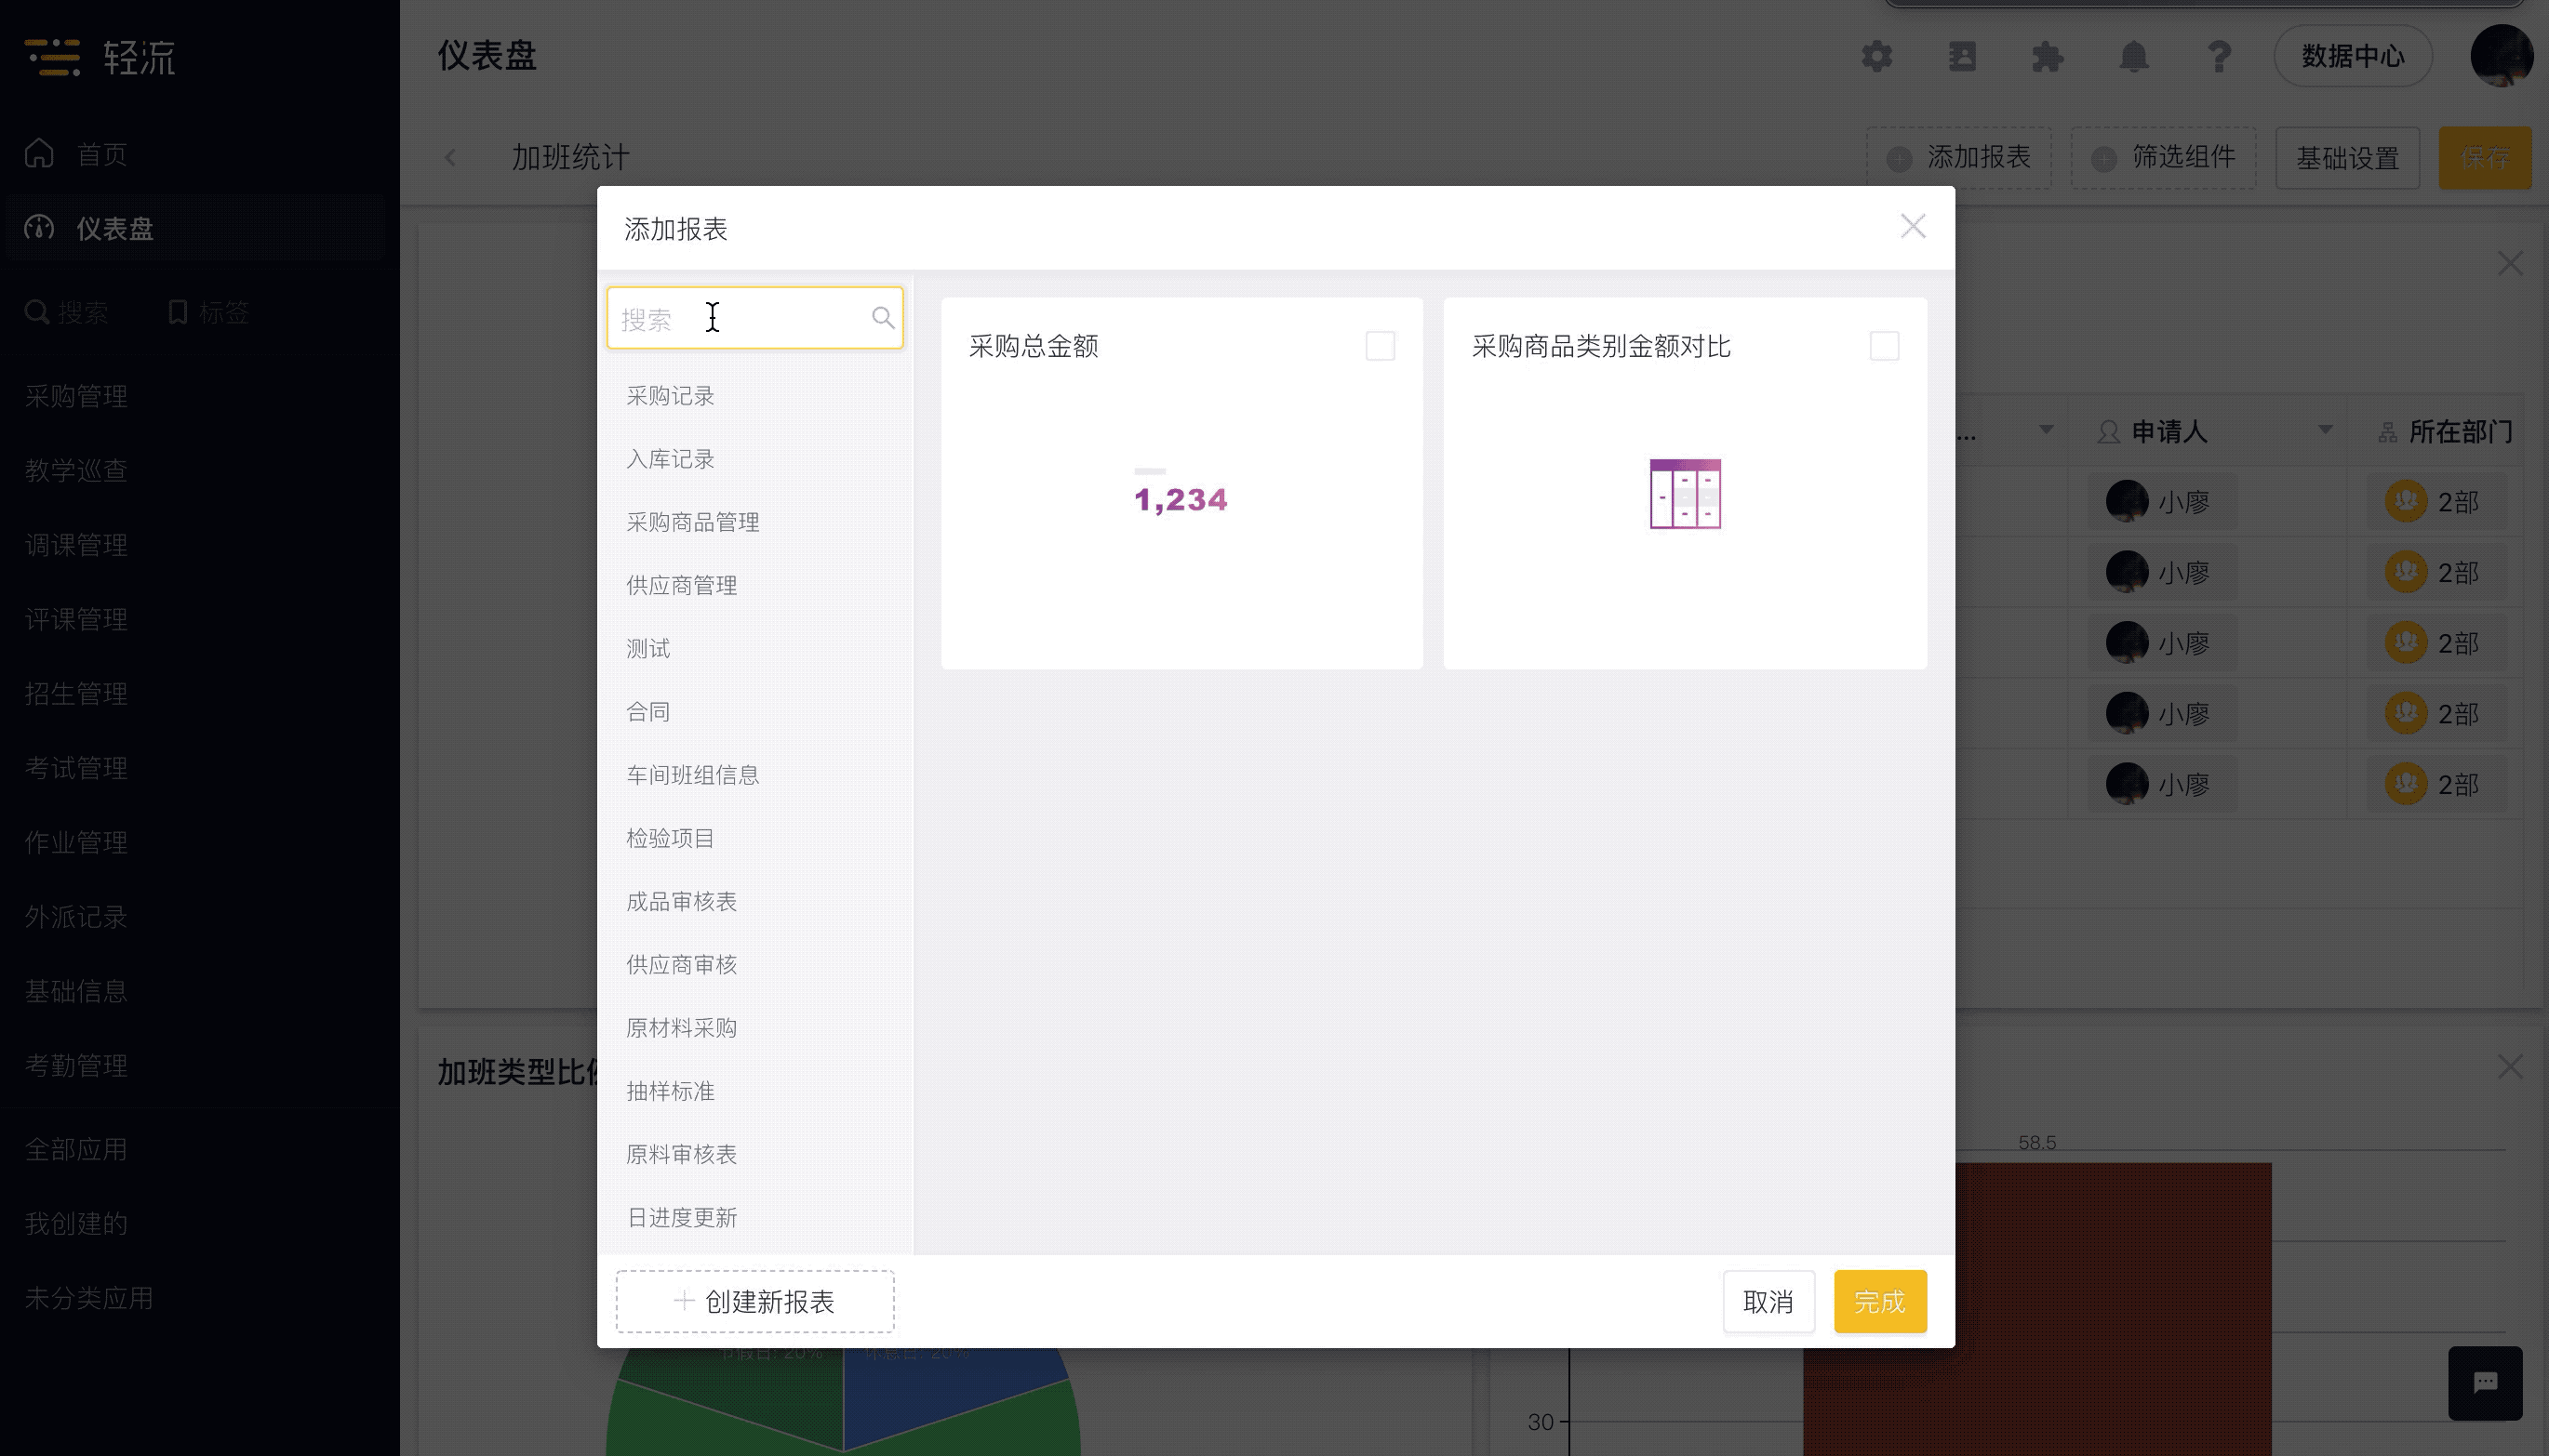Screen dimensions: 2549x1456
Task: Select 入库记录 in the dialog list
Action: 670,459
